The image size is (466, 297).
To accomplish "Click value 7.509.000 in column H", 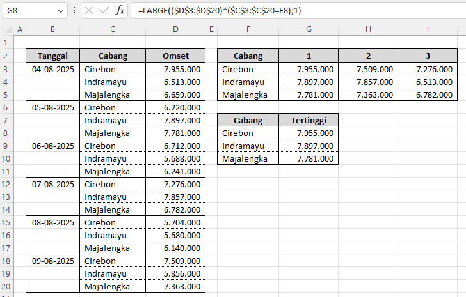I will tap(368, 69).
